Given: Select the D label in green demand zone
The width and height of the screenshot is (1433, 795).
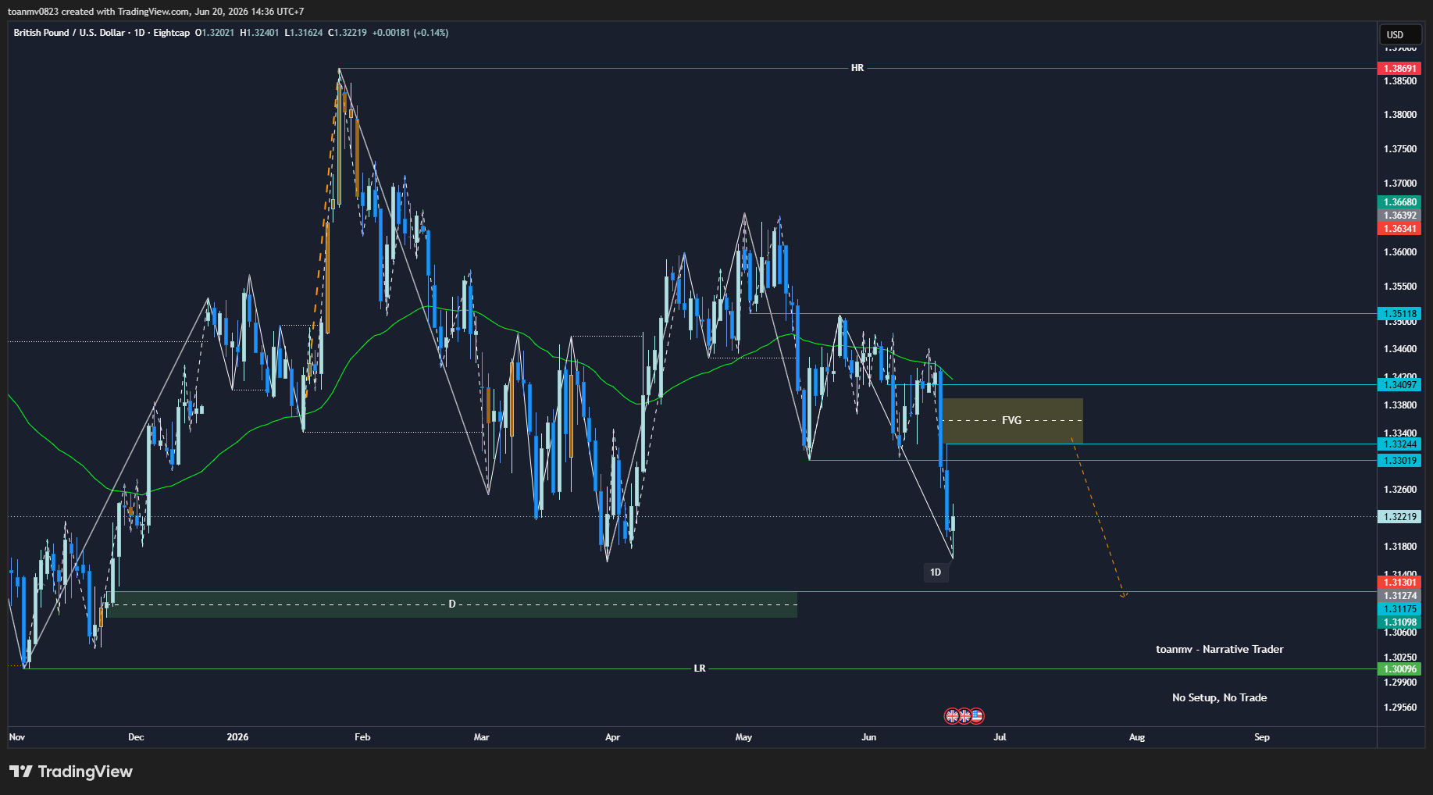Looking at the screenshot, I should click(451, 604).
